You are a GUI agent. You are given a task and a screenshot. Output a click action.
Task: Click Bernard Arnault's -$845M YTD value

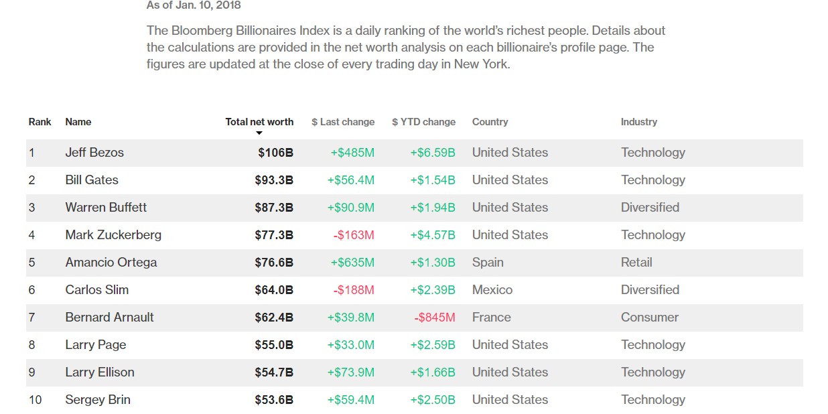(x=434, y=318)
